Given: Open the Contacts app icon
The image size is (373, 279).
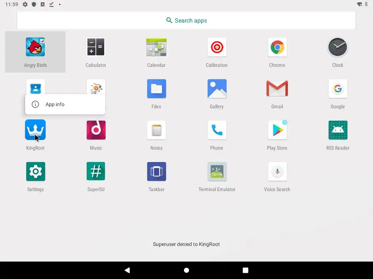Looking at the screenshot, I should (x=35, y=87).
